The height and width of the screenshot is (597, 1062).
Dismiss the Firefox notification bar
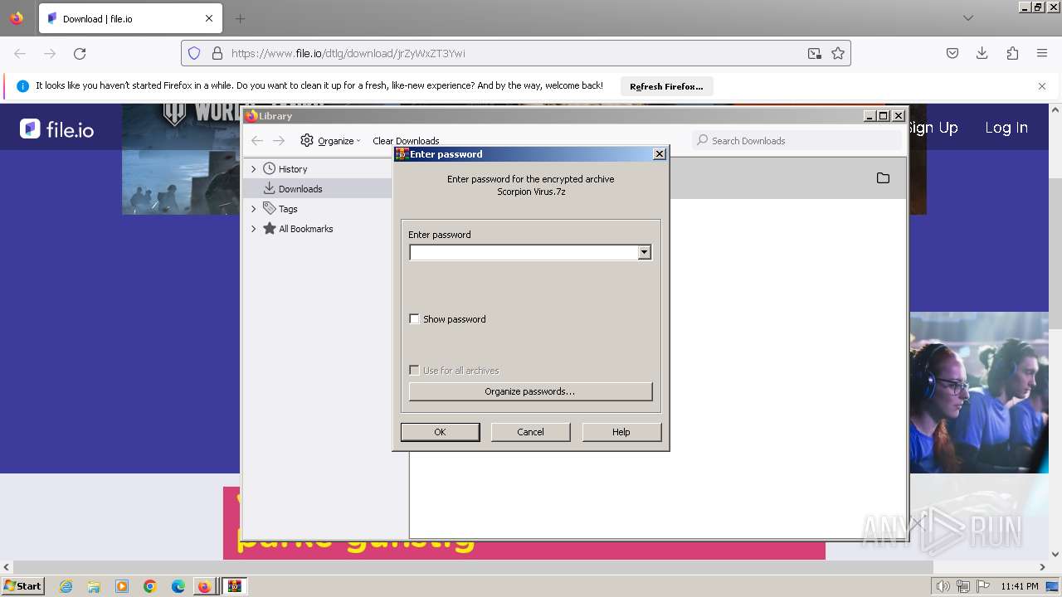pos(1042,86)
